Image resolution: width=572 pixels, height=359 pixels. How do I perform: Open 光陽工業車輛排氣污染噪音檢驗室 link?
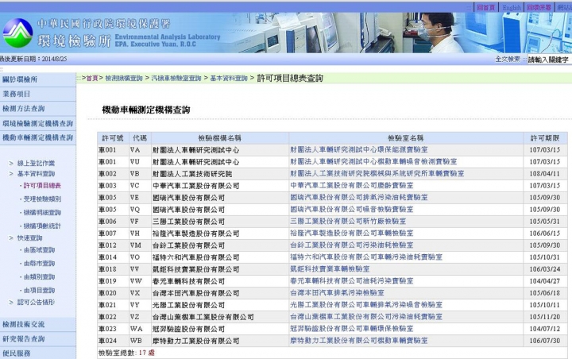point(366,305)
